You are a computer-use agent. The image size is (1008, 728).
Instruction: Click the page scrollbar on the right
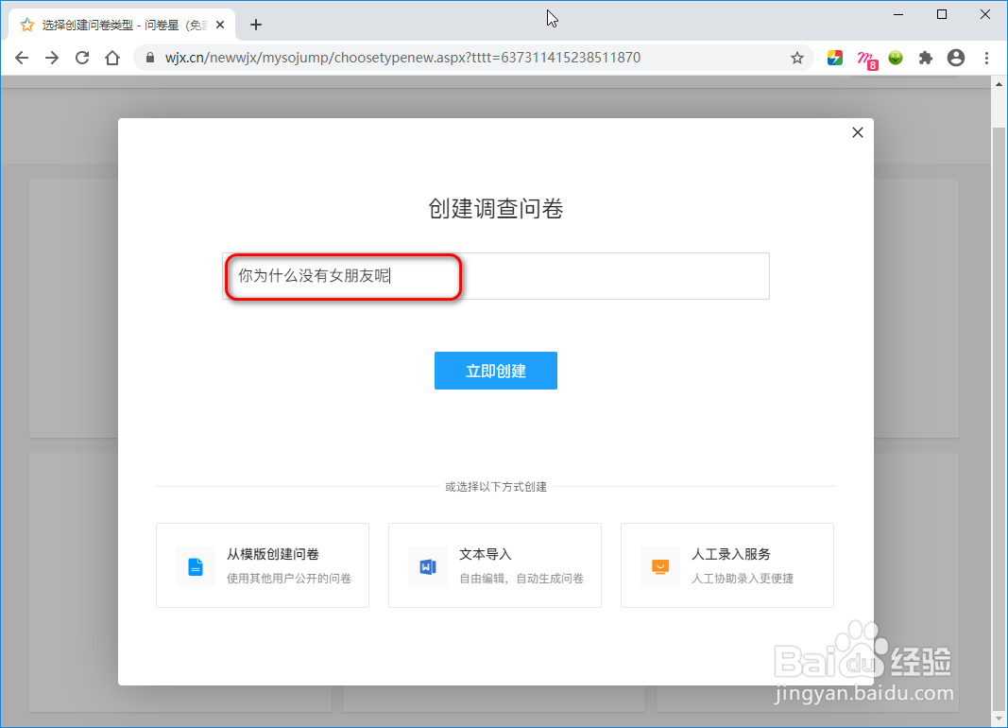click(x=999, y=378)
